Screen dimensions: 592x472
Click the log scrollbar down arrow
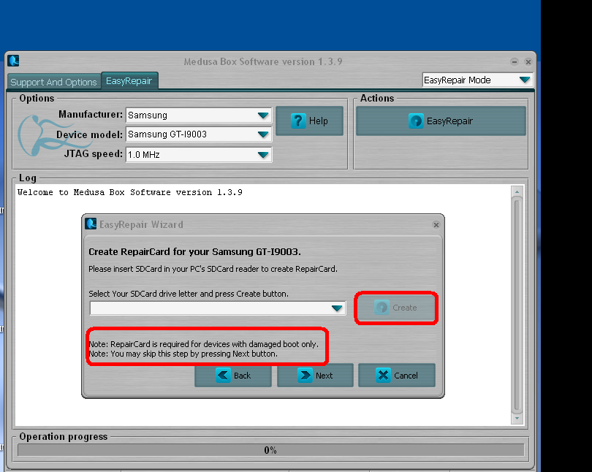point(517,418)
